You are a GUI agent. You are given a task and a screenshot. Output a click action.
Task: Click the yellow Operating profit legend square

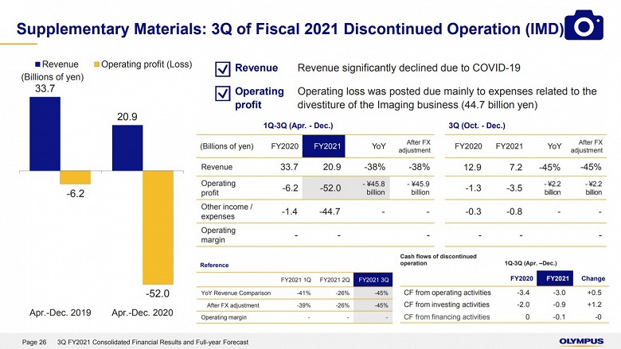96,64
